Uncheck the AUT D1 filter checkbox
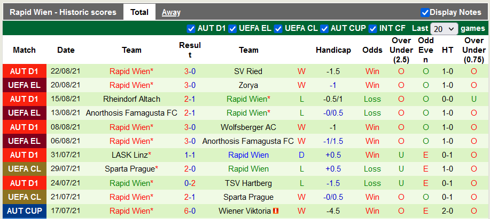This screenshot has width=490, height=219. [191, 29]
